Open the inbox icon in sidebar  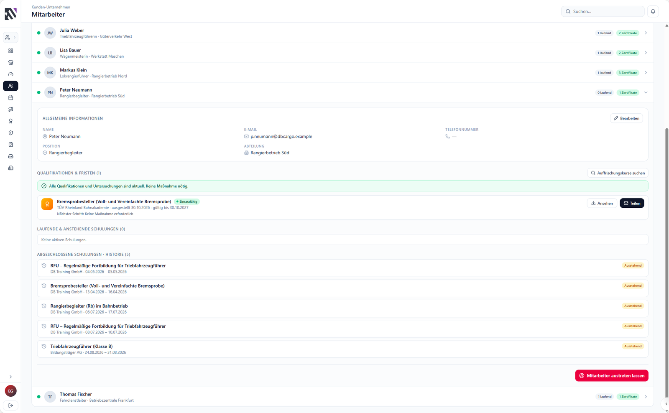[x=10, y=156]
